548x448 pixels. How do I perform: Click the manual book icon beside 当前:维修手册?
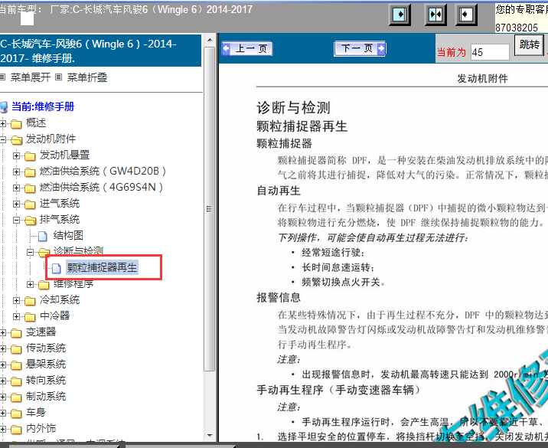coord(4,107)
